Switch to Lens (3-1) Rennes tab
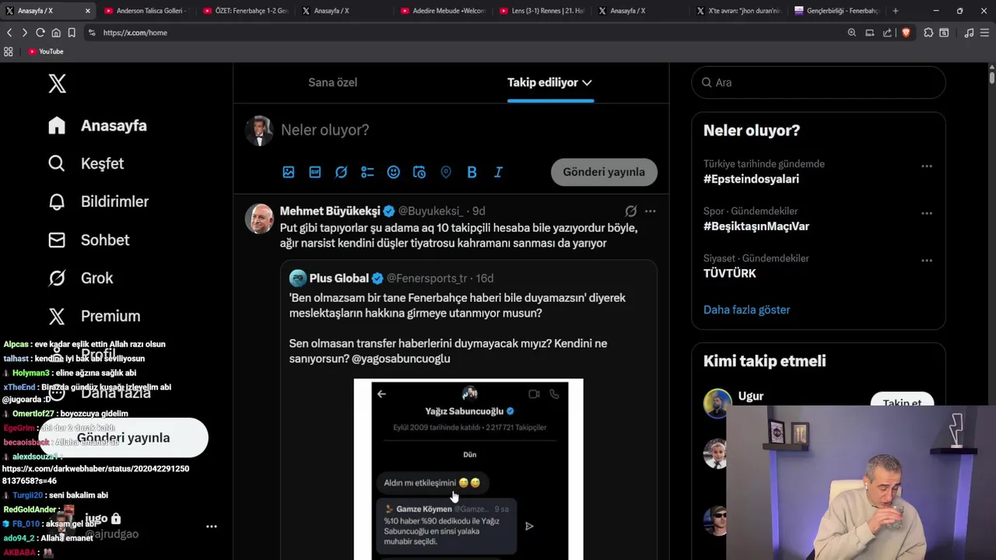Screen dimensions: 996x560 click(542, 11)
